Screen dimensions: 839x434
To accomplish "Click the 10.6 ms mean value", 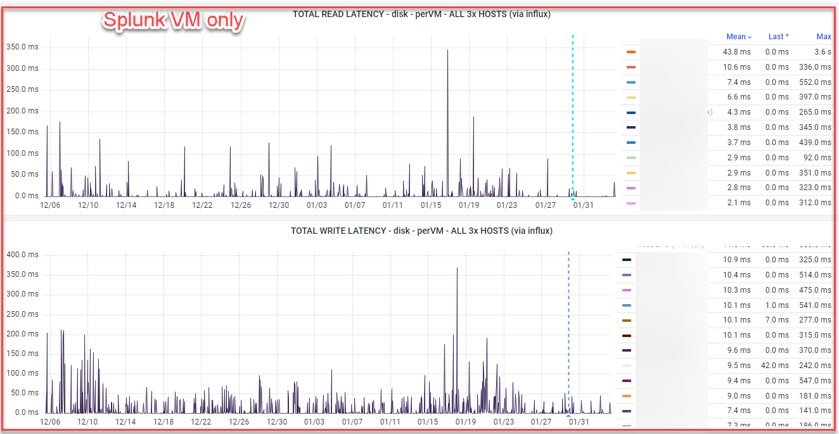I will click(x=737, y=67).
